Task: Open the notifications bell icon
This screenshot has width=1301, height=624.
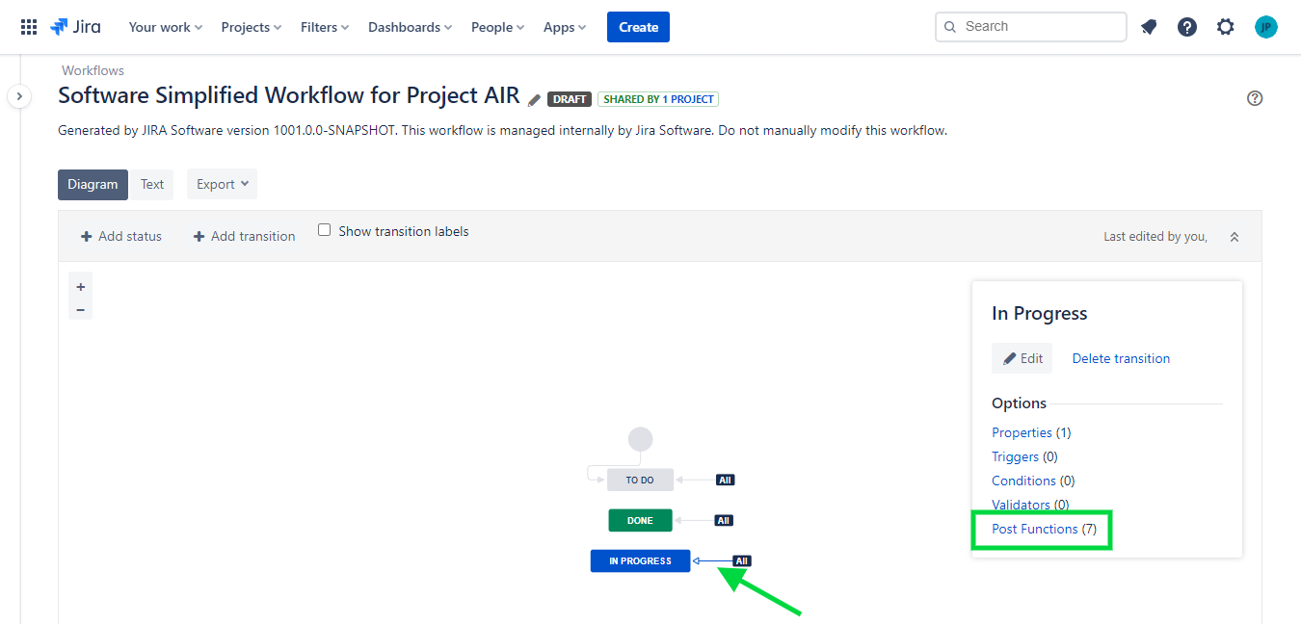Action: point(1148,26)
